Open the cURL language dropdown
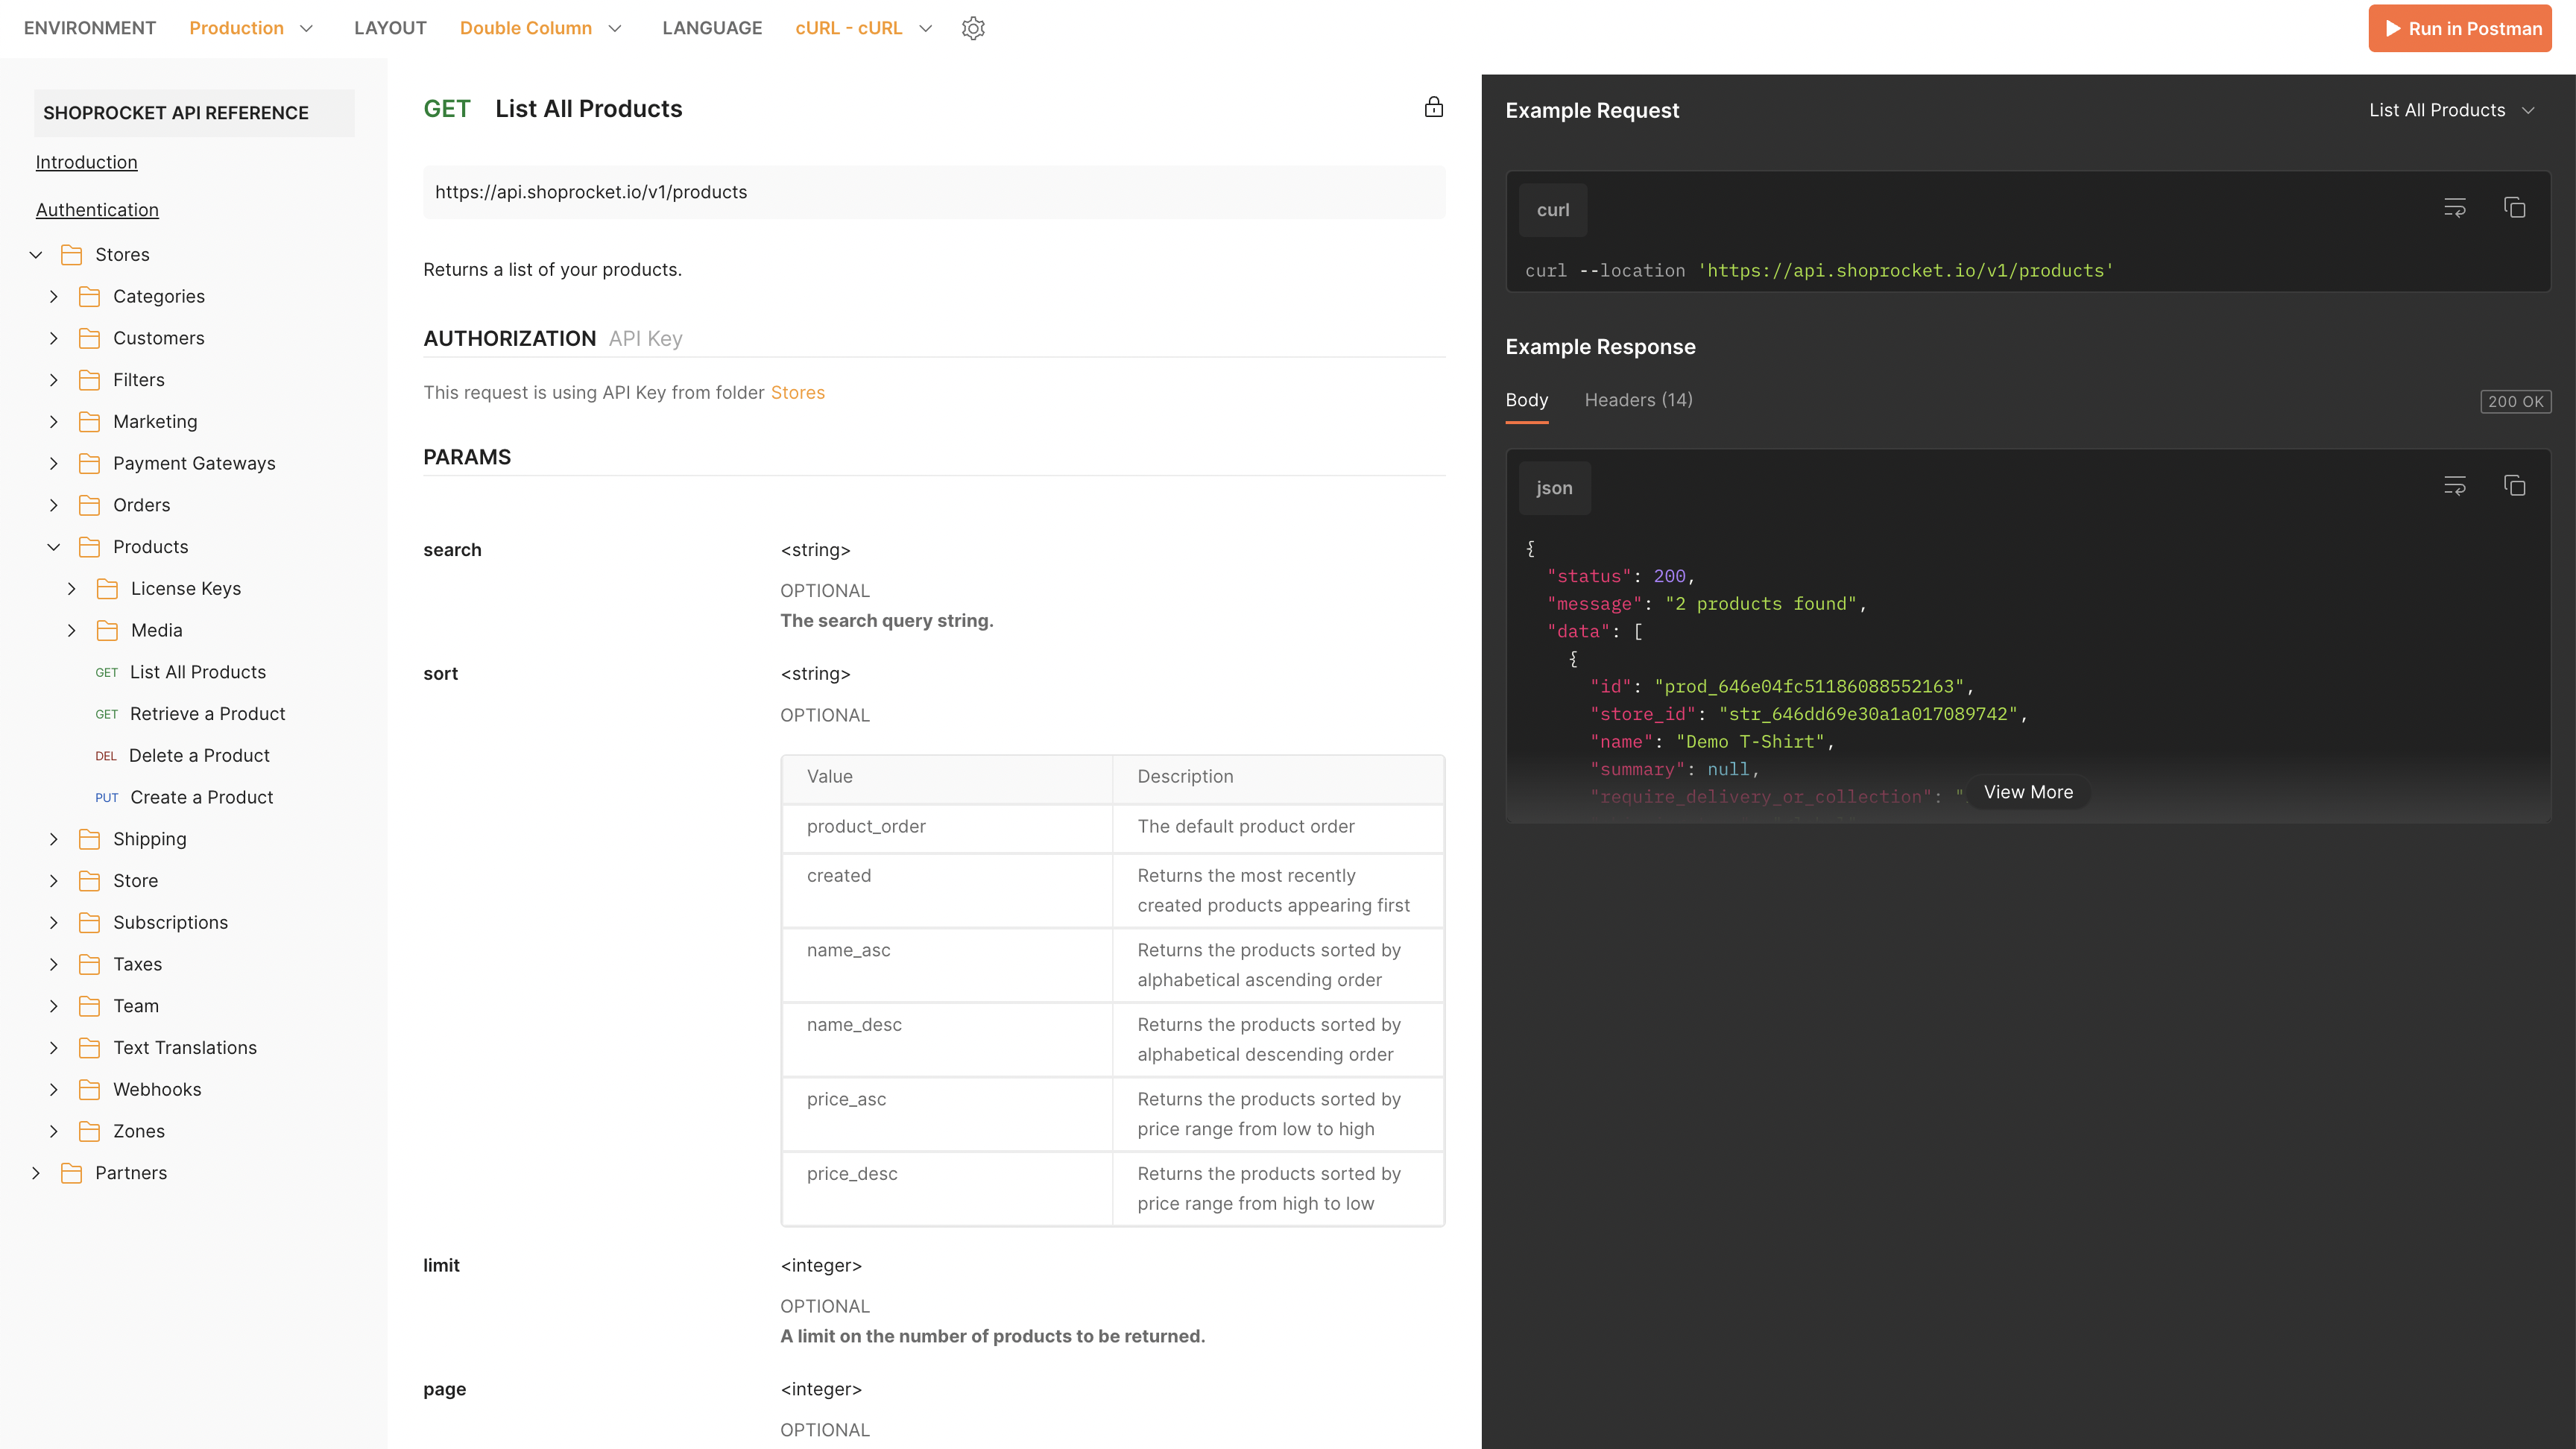The height and width of the screenshot is (1449, 2576). click(x=864, y=28)
